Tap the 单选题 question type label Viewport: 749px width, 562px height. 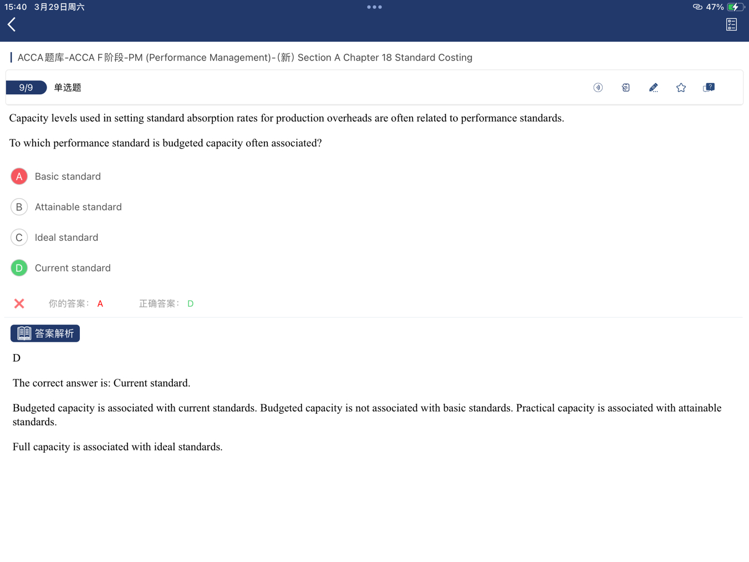pos(68,88)
